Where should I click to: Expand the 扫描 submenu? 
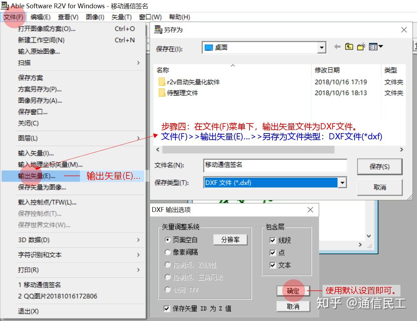point(138,63)
